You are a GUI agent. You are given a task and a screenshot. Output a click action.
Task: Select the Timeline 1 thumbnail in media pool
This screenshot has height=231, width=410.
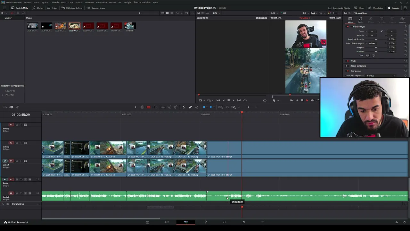point(129,27)
